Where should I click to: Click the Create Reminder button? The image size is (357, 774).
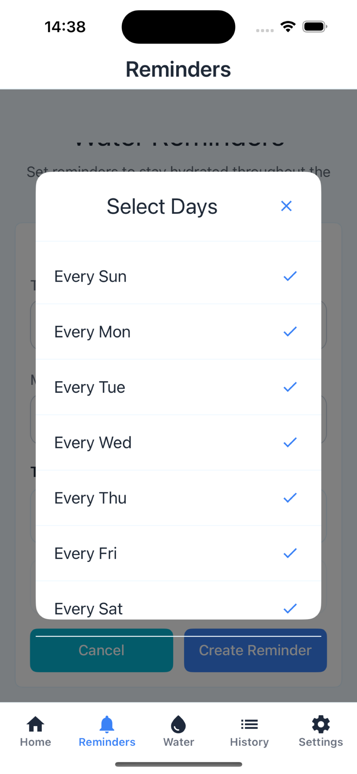255,650
